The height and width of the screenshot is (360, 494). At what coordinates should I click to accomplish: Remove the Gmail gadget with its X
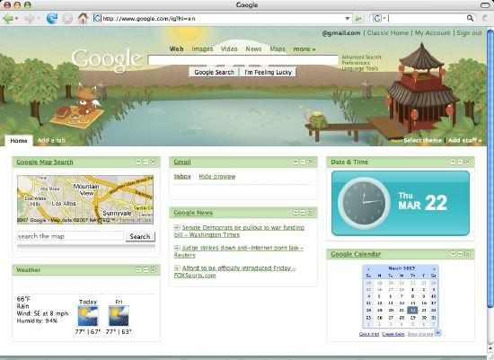coord(310,162)
